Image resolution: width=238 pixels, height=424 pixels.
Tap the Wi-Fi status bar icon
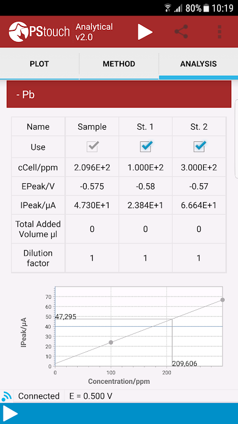(x=168, y=8)
